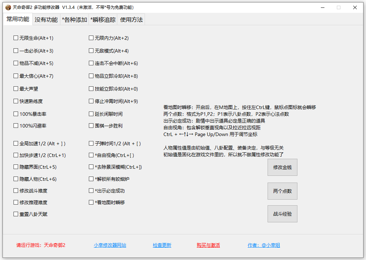Minimize the trainer window

click(323, 7)
